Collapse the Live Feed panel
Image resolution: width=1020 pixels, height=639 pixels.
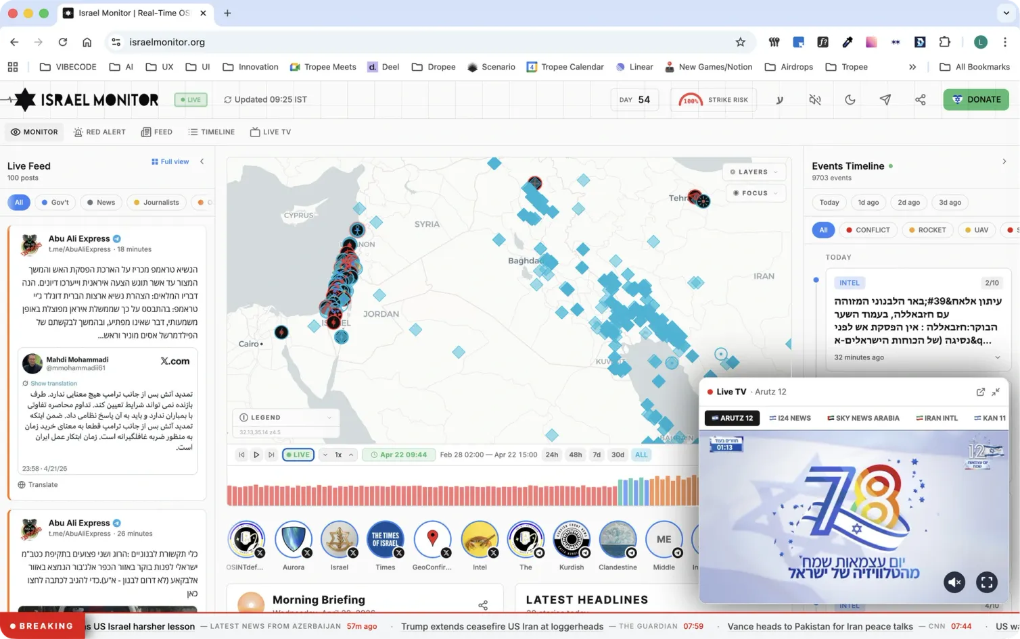202,162
